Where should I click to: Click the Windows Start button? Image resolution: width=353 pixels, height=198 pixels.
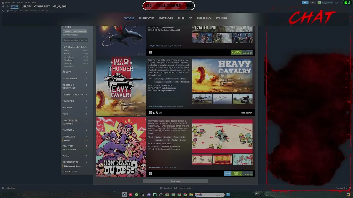coord(228,195)
